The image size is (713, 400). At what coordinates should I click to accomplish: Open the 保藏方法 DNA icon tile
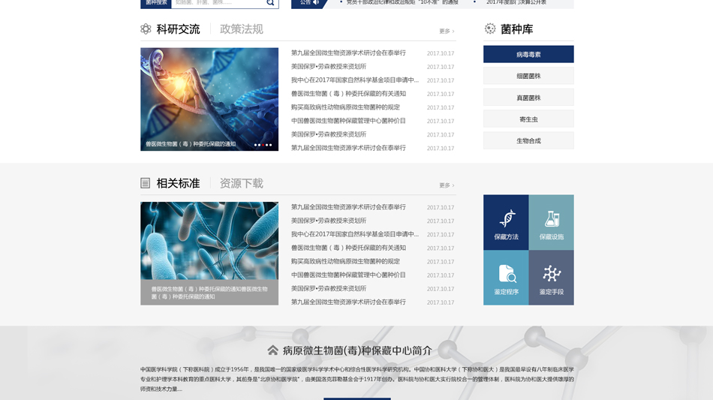click(506, 222)
